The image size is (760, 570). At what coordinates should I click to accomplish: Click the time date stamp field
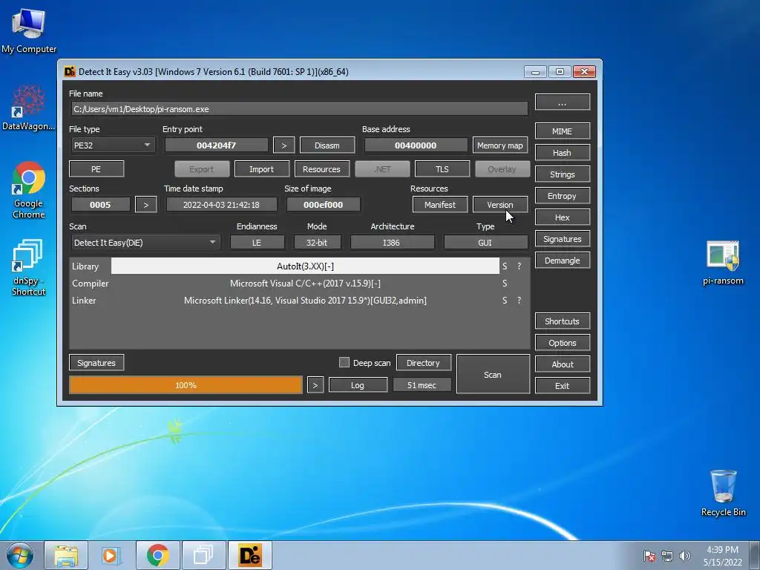click(x=221, y=205)
